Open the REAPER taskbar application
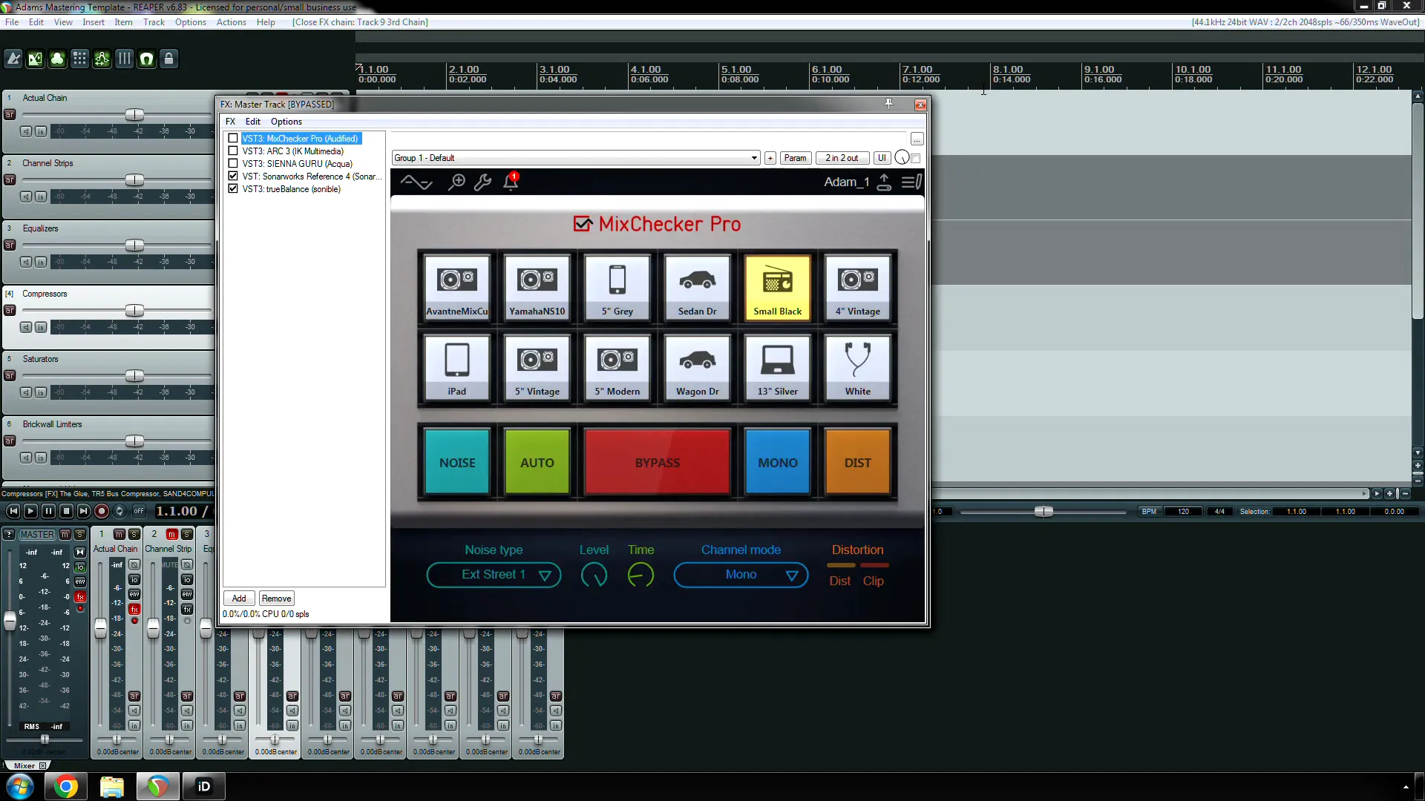1425x801 pixels. click(x=157, y=786)
